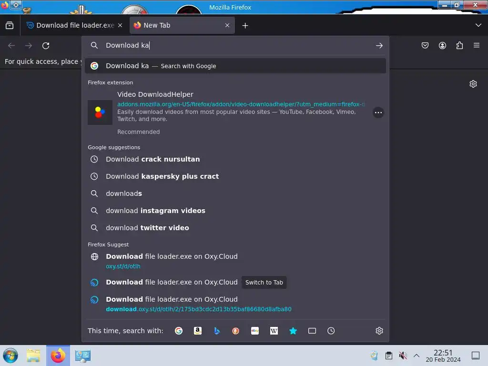
Task: Expand the list all tabs chevron
Action: (x=478, y=25)
